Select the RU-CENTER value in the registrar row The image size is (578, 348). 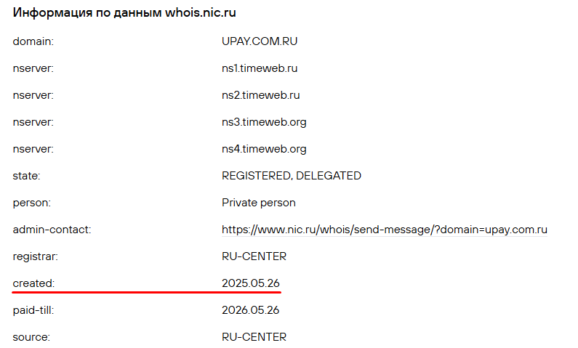pos(254,256)
